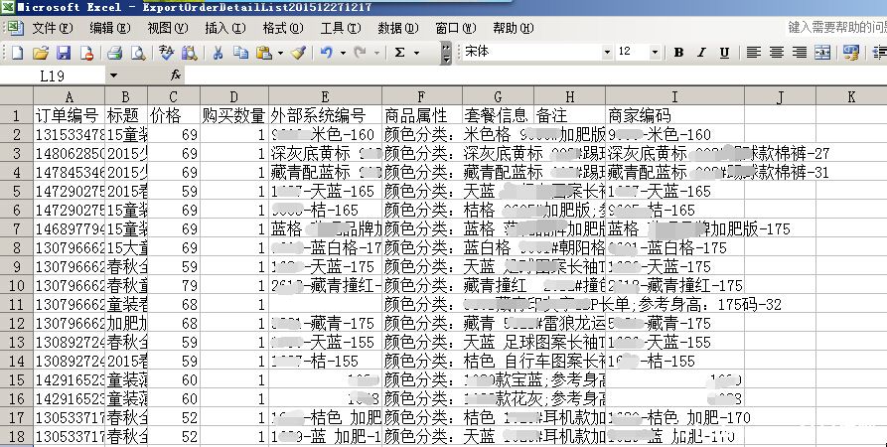
Task: Select cell 外部系统编号 header
Action: 325,115
